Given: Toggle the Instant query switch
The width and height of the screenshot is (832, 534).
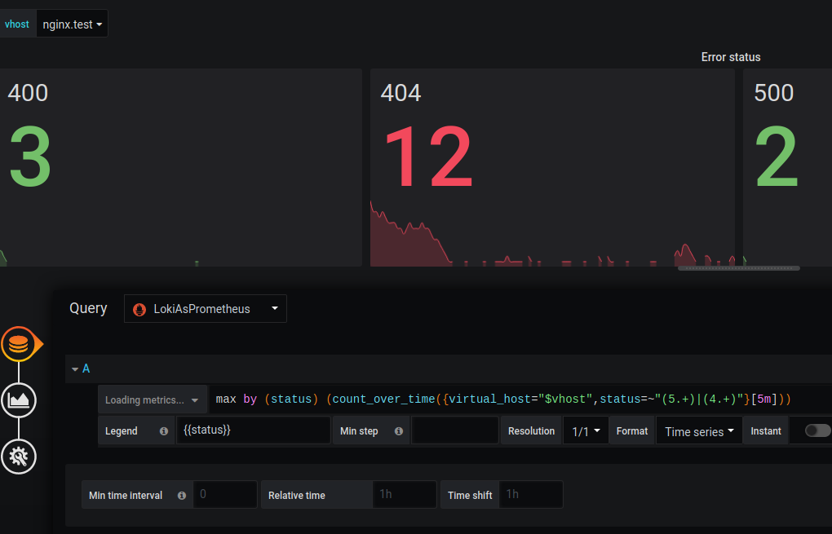Looking at the screenshot, I should click(817, 430).
